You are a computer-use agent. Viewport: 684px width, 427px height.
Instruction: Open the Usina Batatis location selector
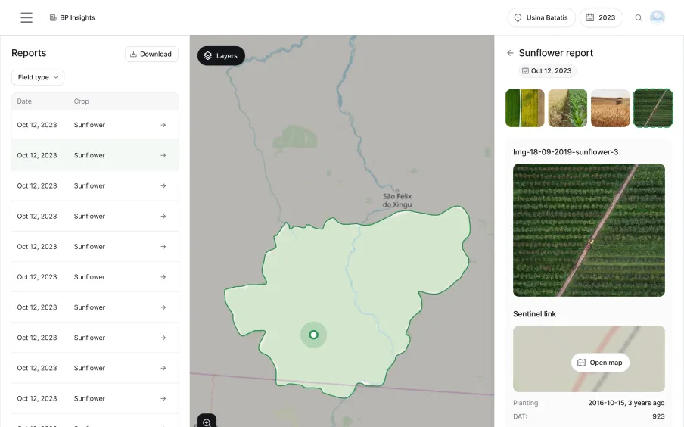tap(541, 17)
